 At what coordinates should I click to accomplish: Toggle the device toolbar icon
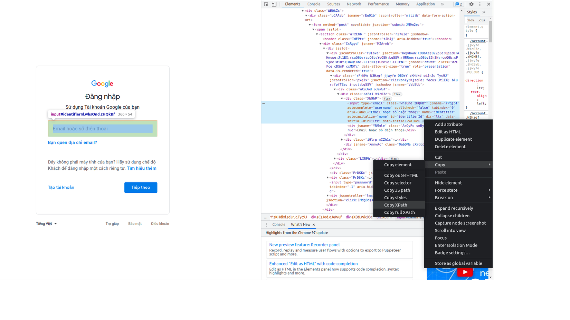point(274,4)
